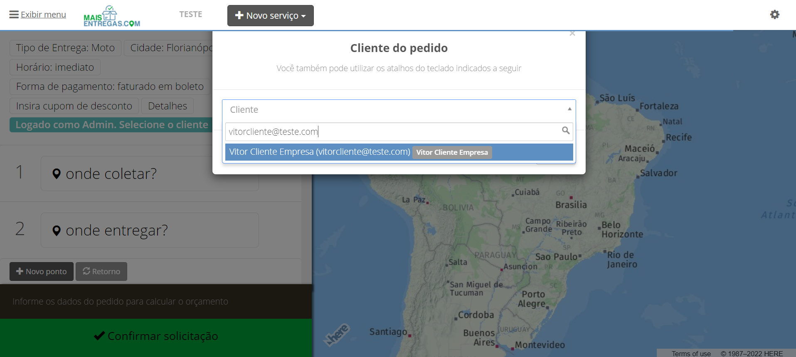Click Buenos Aires on the map

click(479, 337)
